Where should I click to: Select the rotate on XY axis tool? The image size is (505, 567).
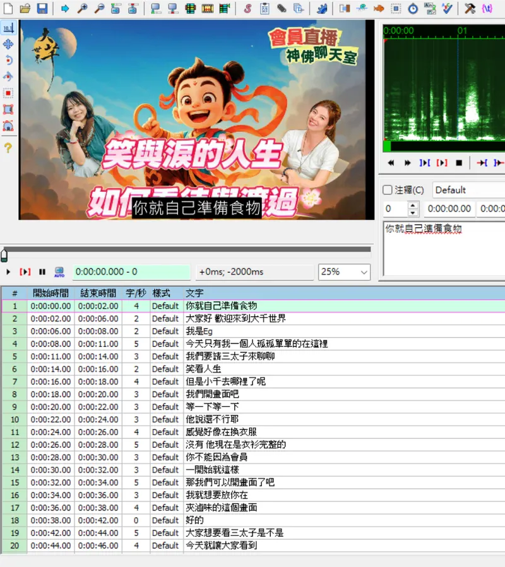[8, 76]
